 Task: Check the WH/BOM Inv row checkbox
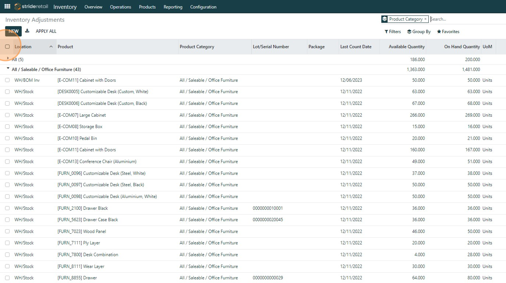7,80
